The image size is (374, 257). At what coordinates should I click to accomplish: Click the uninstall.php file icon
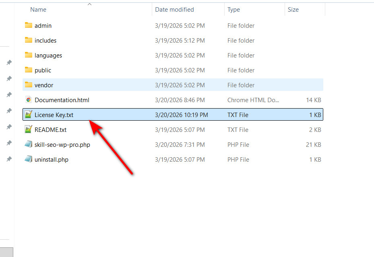coord(28,159)
